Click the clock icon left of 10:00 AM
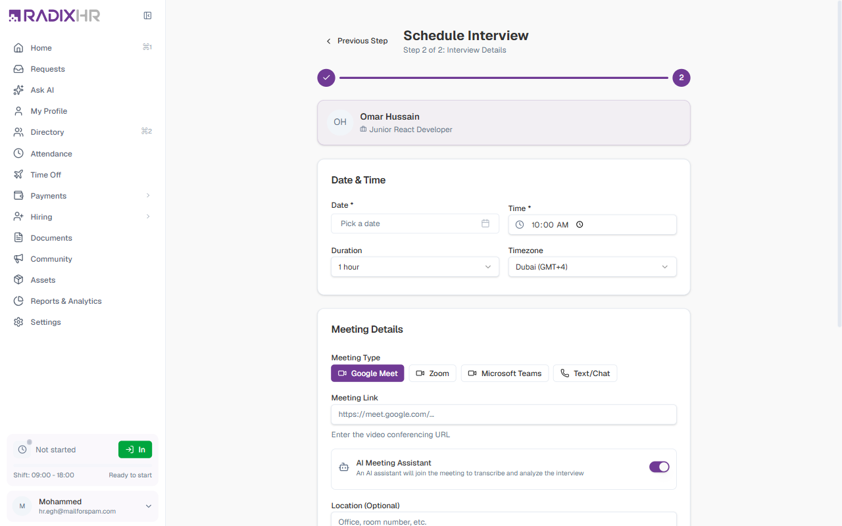The image size is (842, 526). click(x=520, y=225)
